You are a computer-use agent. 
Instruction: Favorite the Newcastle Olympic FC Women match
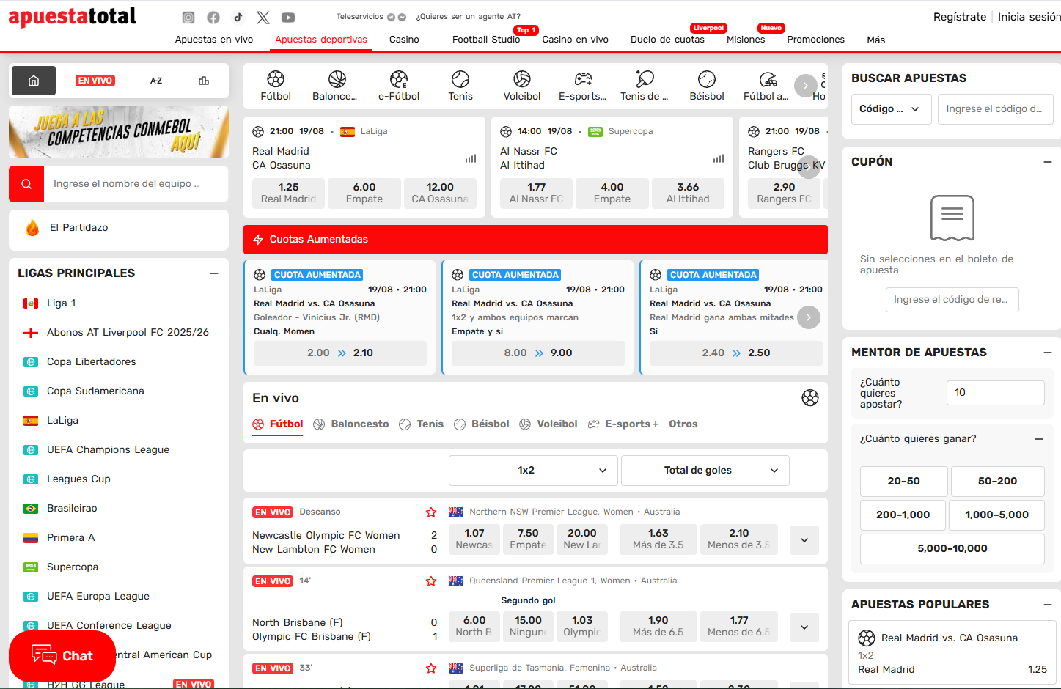430,512
